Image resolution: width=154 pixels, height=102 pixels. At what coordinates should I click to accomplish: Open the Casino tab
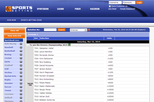(60, 9)
